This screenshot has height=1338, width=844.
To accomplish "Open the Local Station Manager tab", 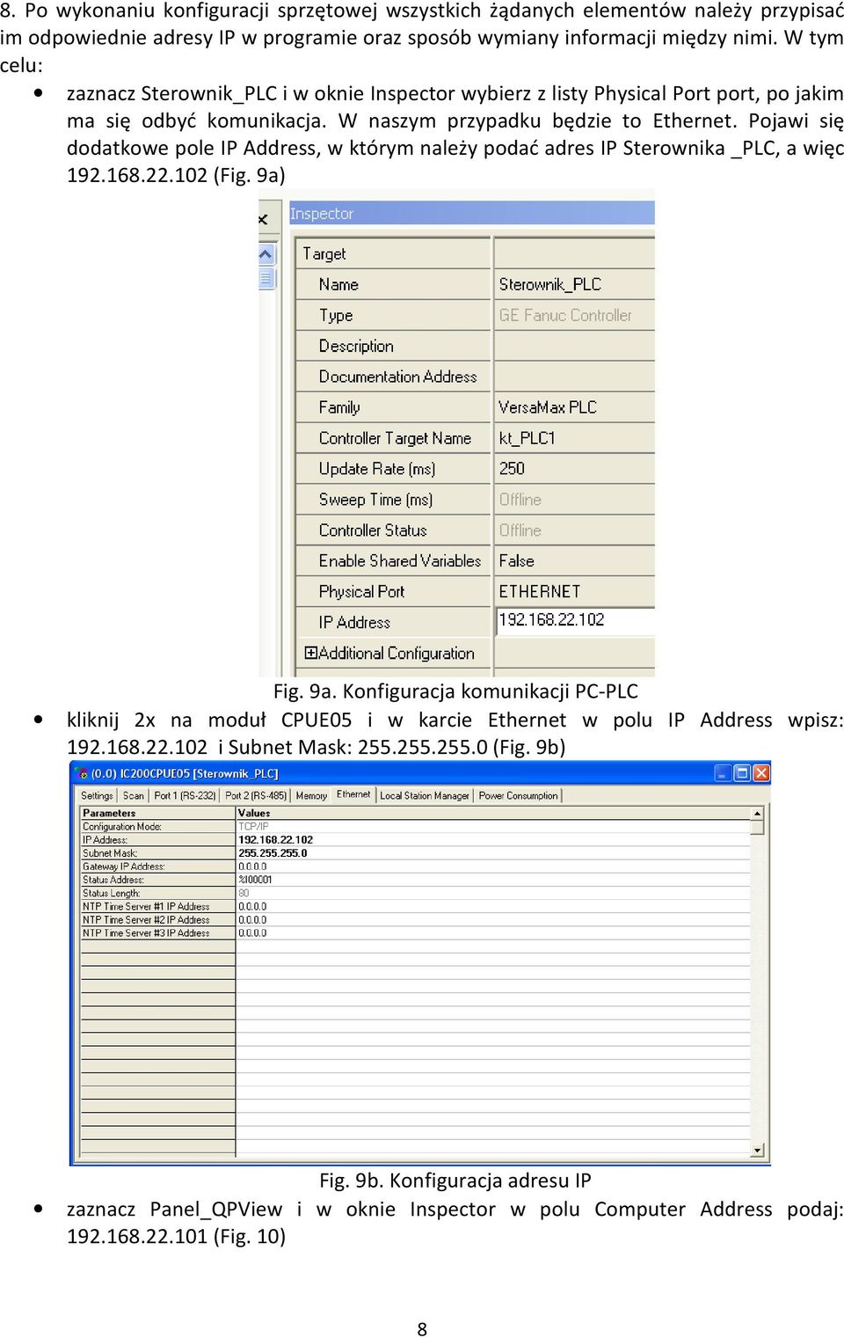I will (425, 795).
